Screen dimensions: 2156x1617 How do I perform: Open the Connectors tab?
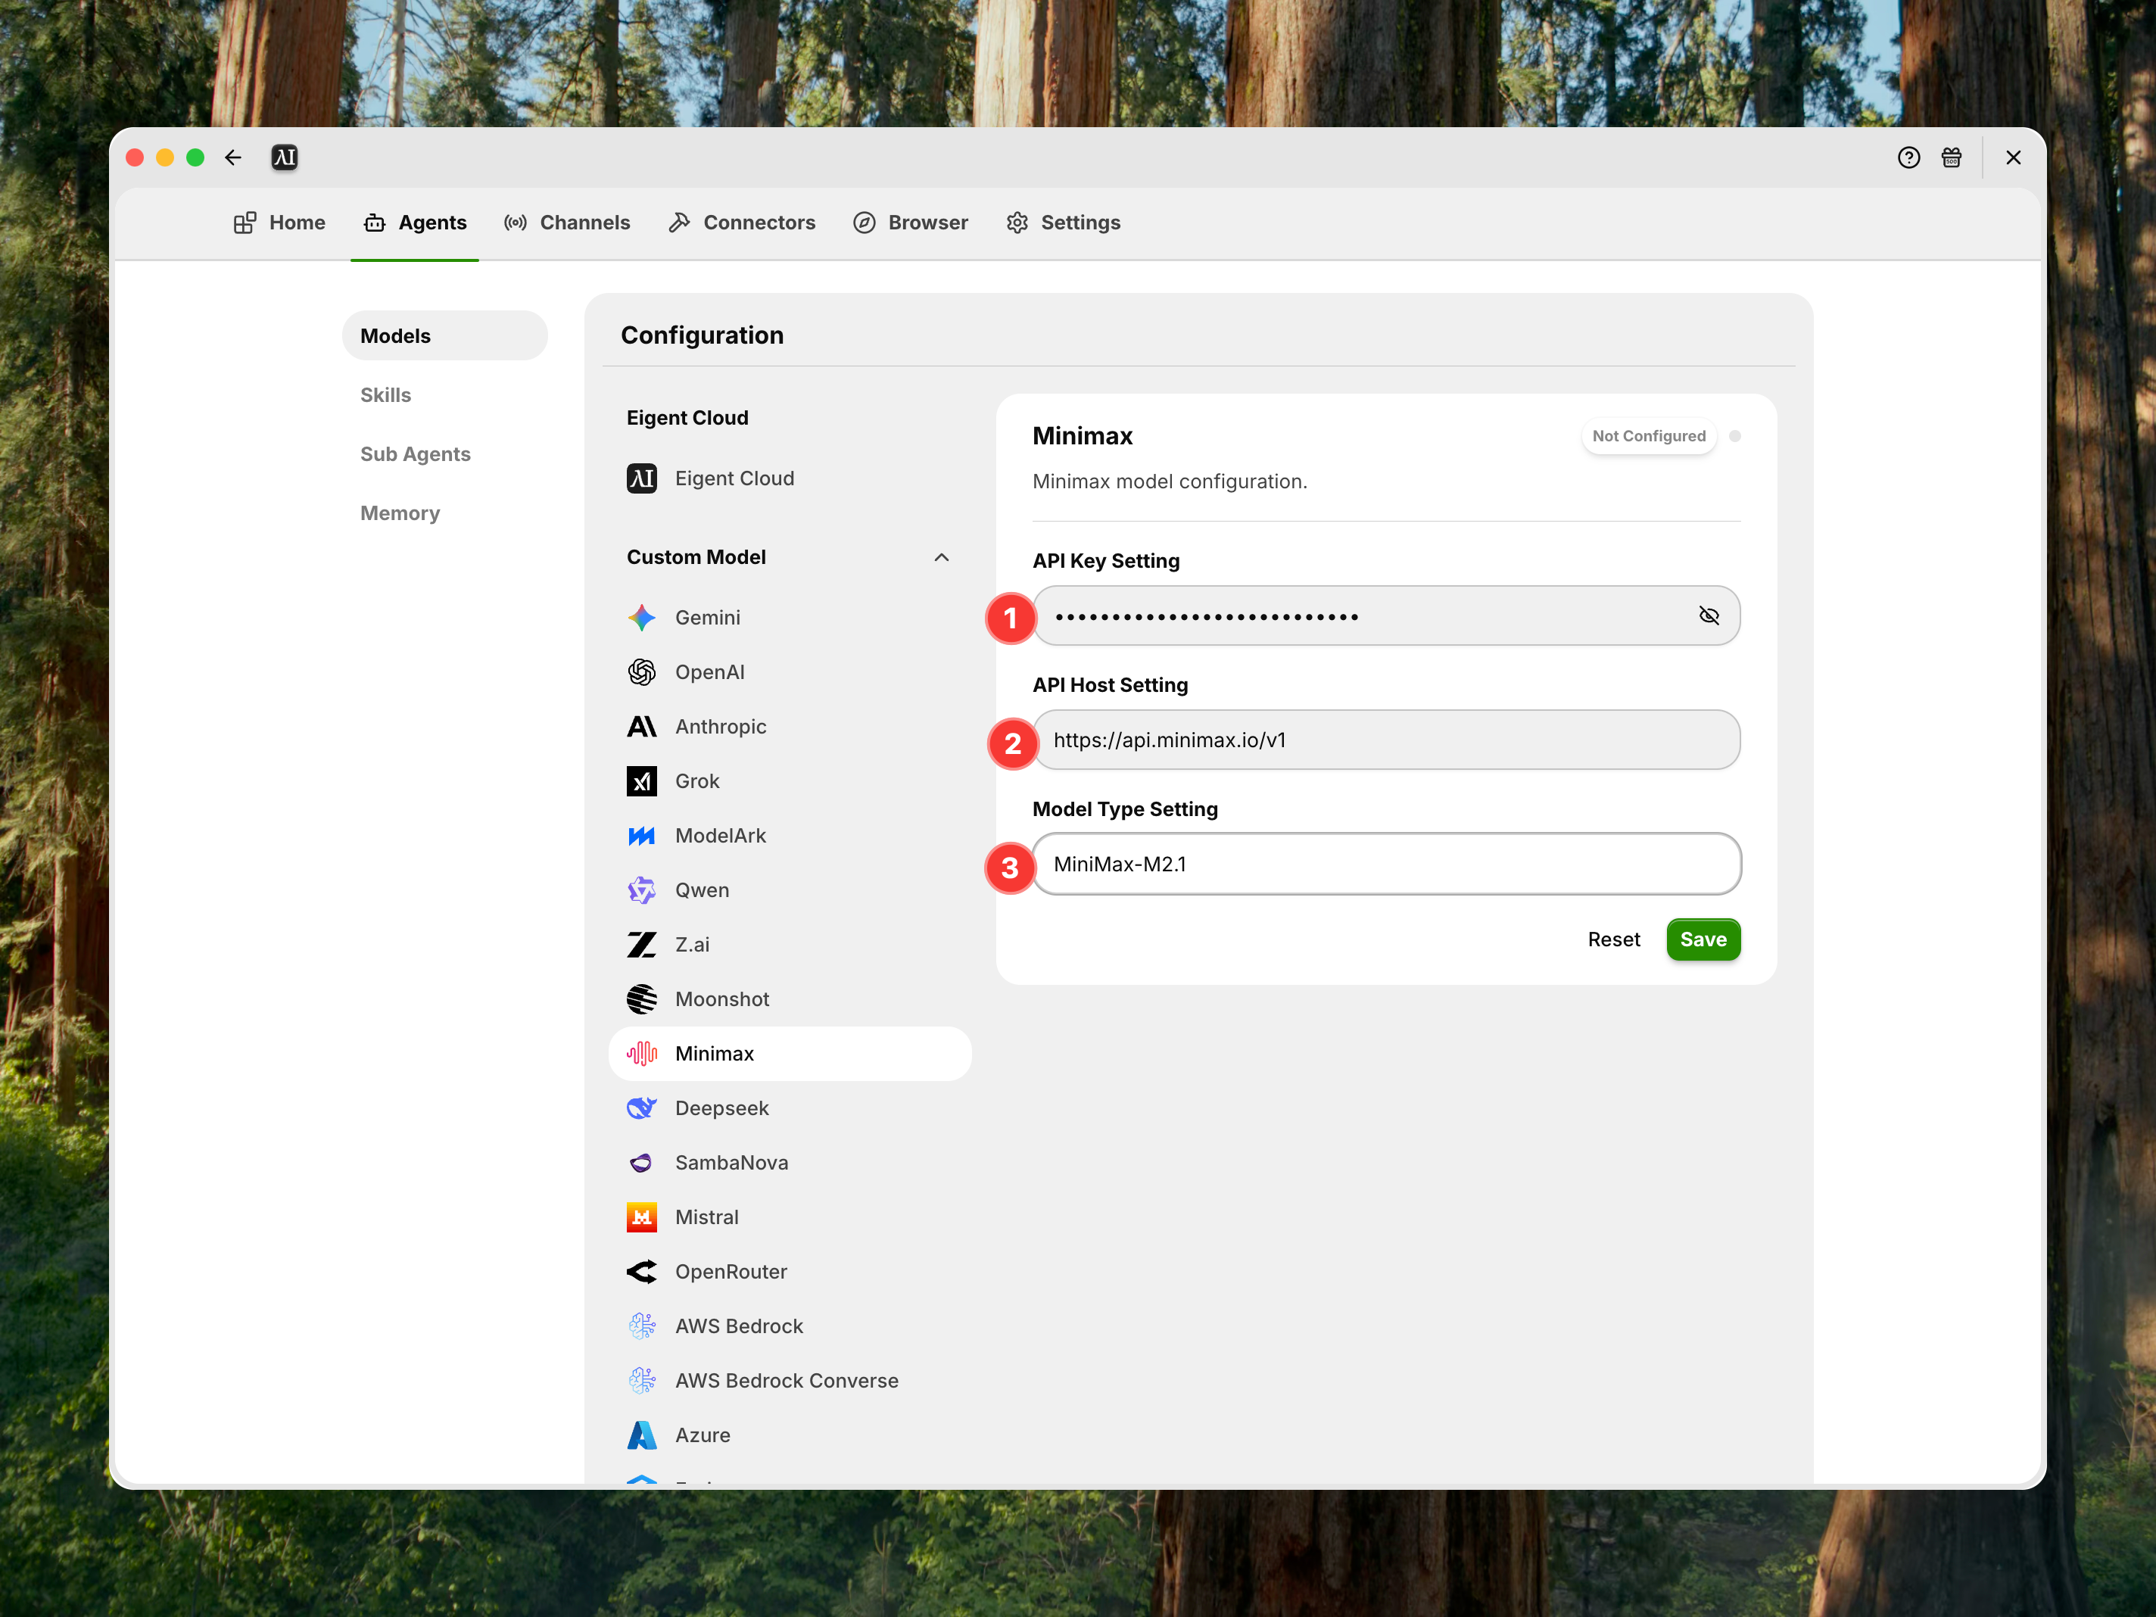pyautogui.click(x=743, y=223)
